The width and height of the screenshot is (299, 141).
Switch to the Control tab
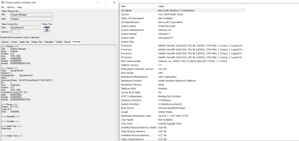pyautogui.click(x=14, y=42)
